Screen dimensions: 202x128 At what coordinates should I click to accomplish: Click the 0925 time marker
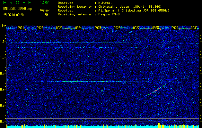98,28
